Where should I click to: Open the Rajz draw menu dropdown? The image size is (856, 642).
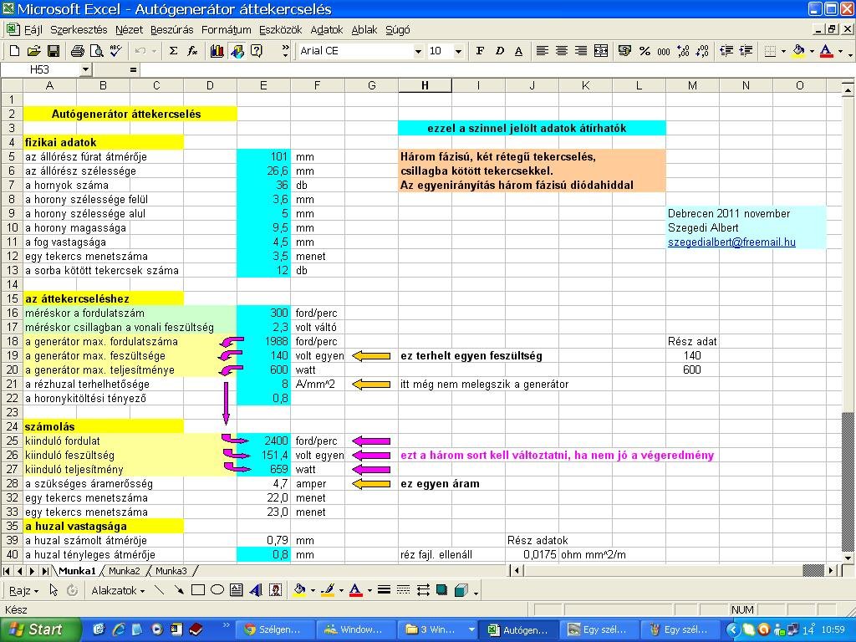tap(23, 591)
